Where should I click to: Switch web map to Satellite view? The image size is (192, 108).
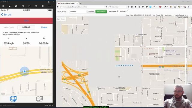(x=63, y=19)
